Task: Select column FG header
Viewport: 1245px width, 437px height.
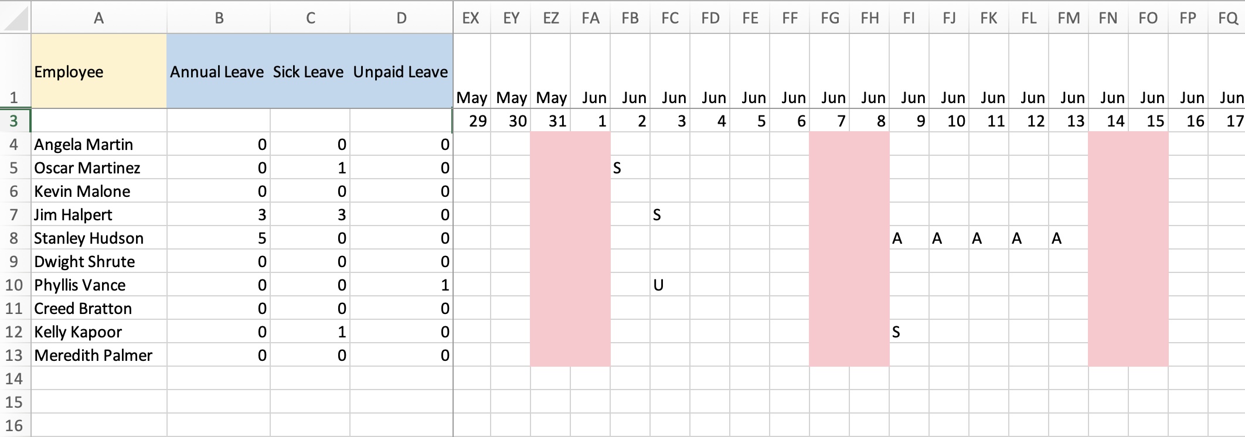Action: (x=829, y=18)
